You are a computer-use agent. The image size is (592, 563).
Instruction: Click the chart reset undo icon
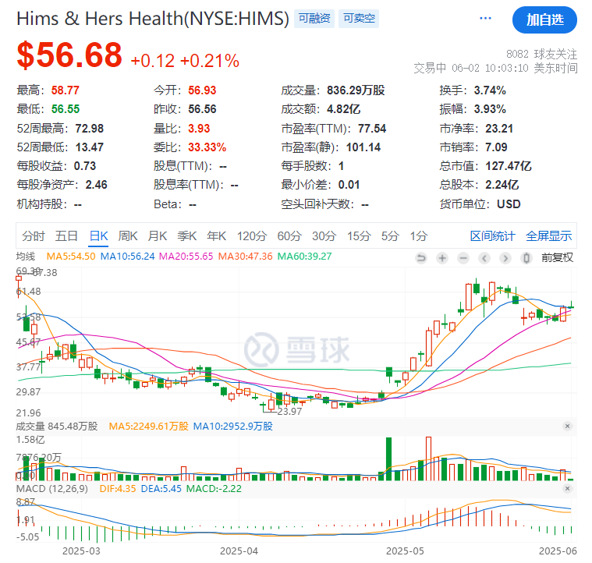coord(421,258)
